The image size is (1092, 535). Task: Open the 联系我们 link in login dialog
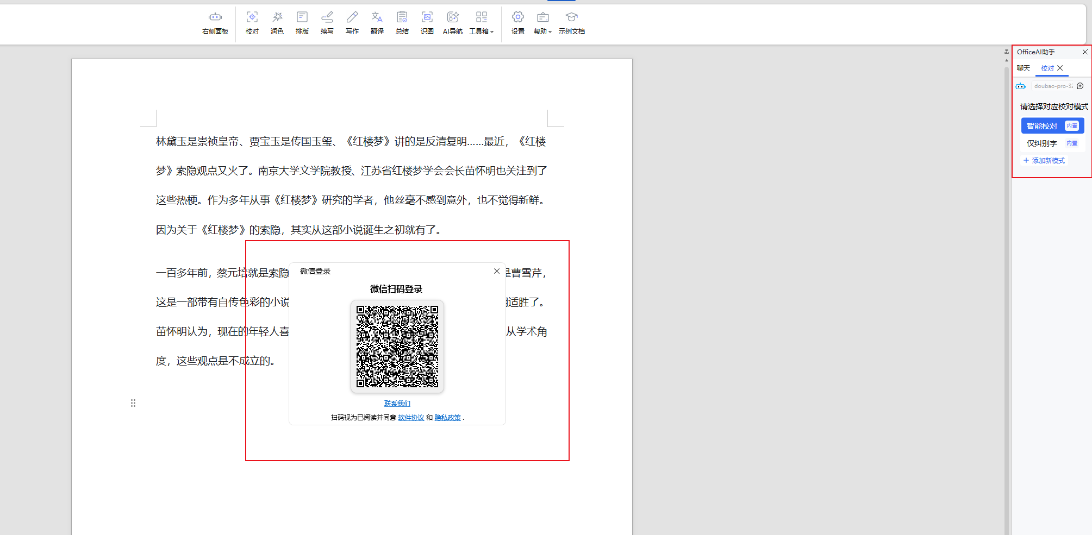click(x=397, y=404)
